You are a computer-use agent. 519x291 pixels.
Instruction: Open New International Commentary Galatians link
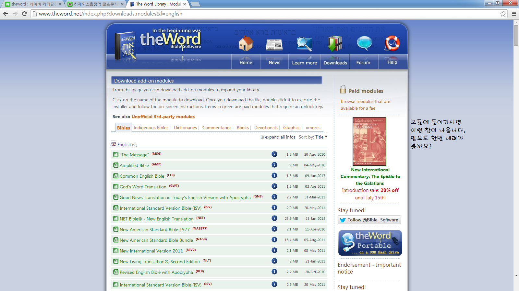click(x=370, y=176)
